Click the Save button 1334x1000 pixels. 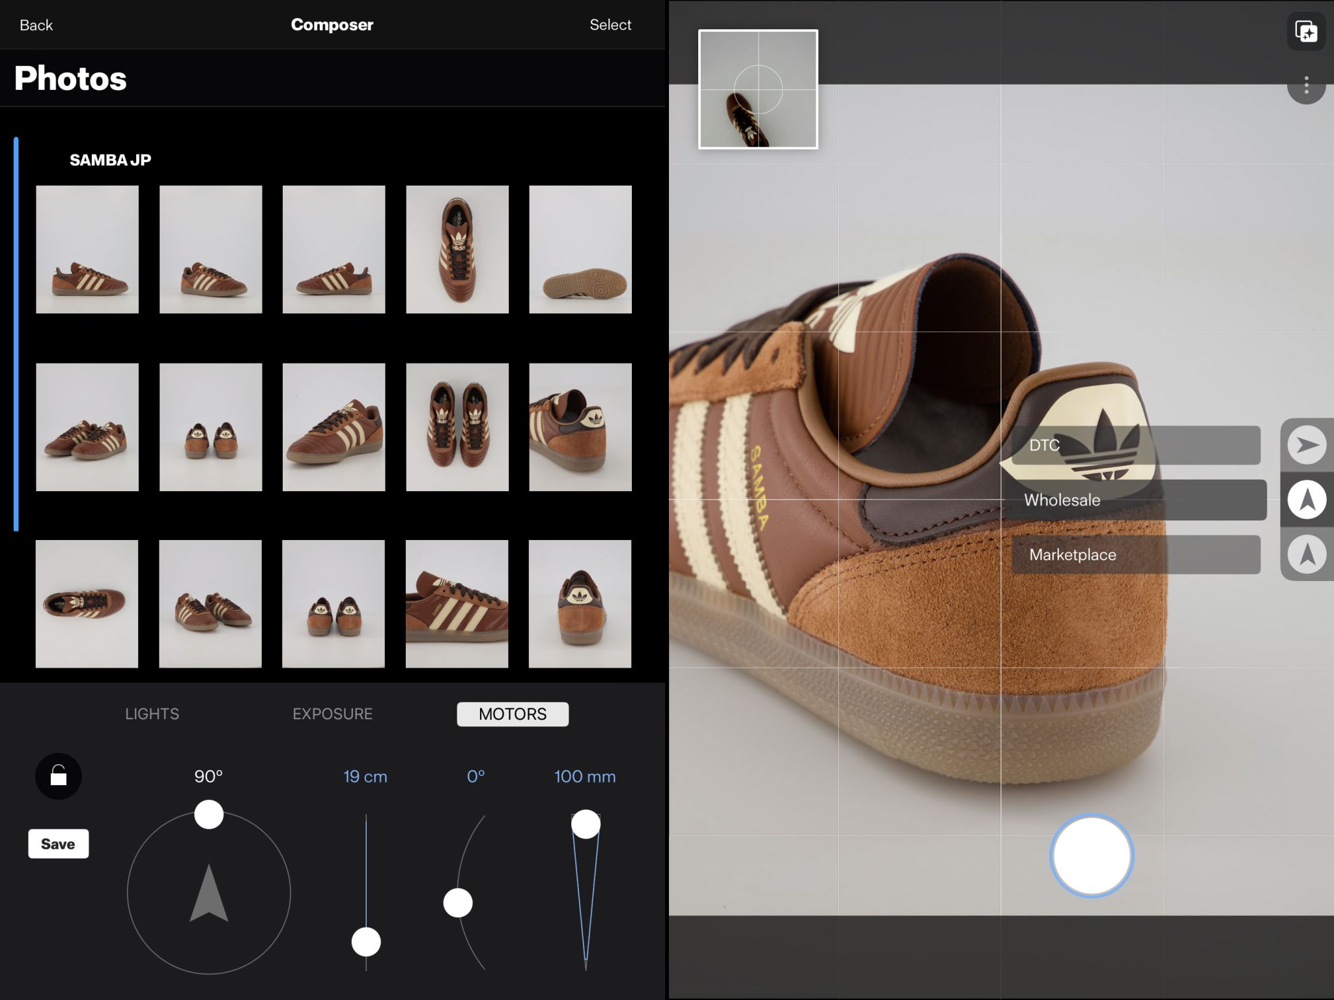point(58,844)
